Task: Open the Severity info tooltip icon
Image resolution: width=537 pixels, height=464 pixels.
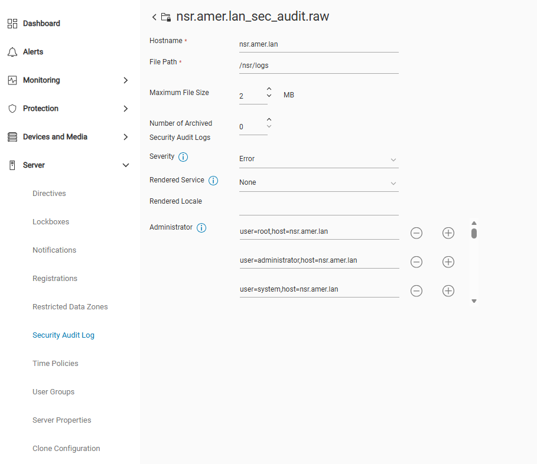Action: 183,157
